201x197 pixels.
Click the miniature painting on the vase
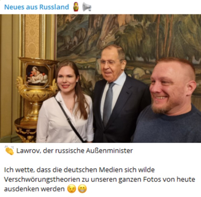37,76
